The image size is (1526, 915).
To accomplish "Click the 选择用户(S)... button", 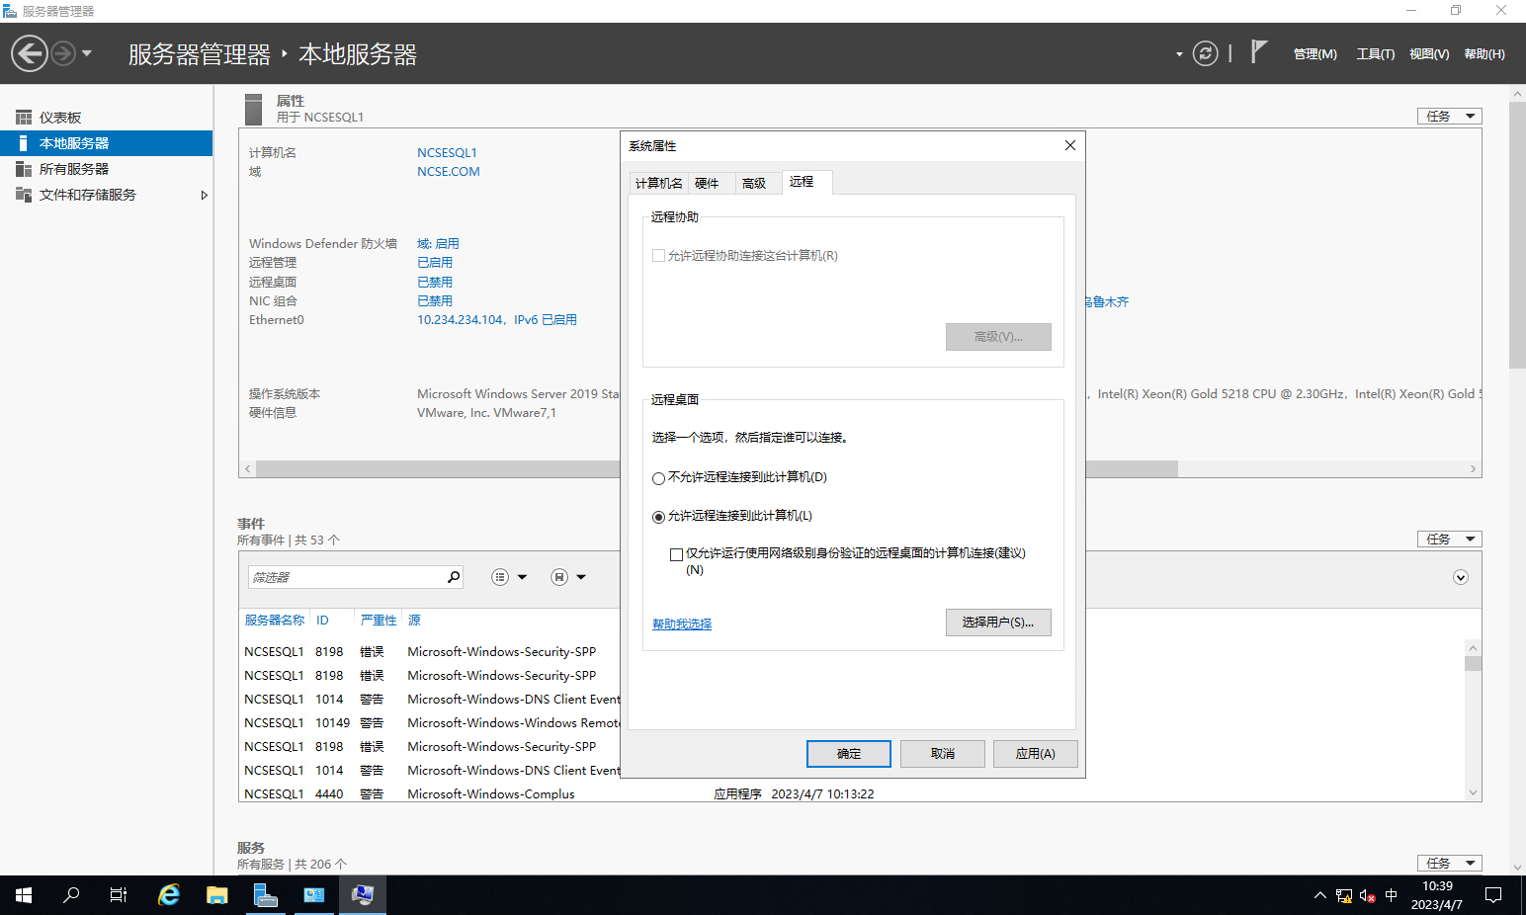I will (x=997, y=623).
